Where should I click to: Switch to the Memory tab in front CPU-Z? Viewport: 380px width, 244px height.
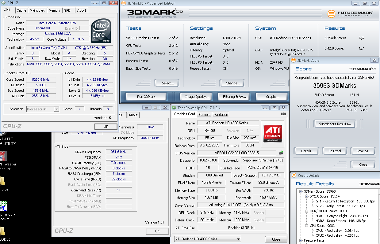tap(55, 10)
